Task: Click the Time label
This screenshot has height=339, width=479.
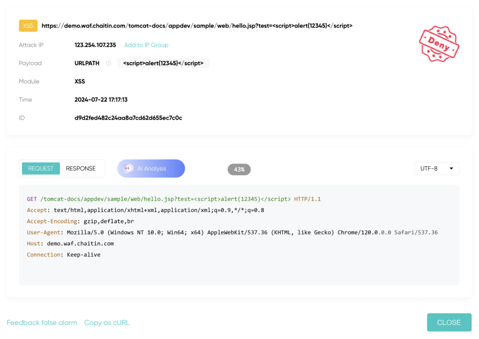Action: (x=25, y=99)
